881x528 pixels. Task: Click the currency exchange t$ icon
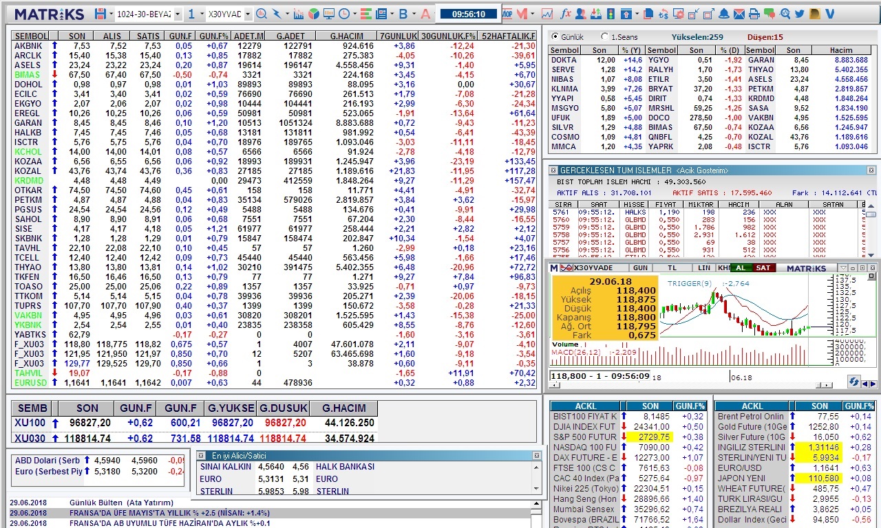coord(664,14)
